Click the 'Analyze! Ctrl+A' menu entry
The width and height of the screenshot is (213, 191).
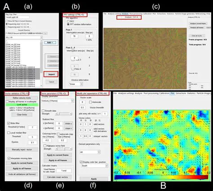tap(131, 17)
